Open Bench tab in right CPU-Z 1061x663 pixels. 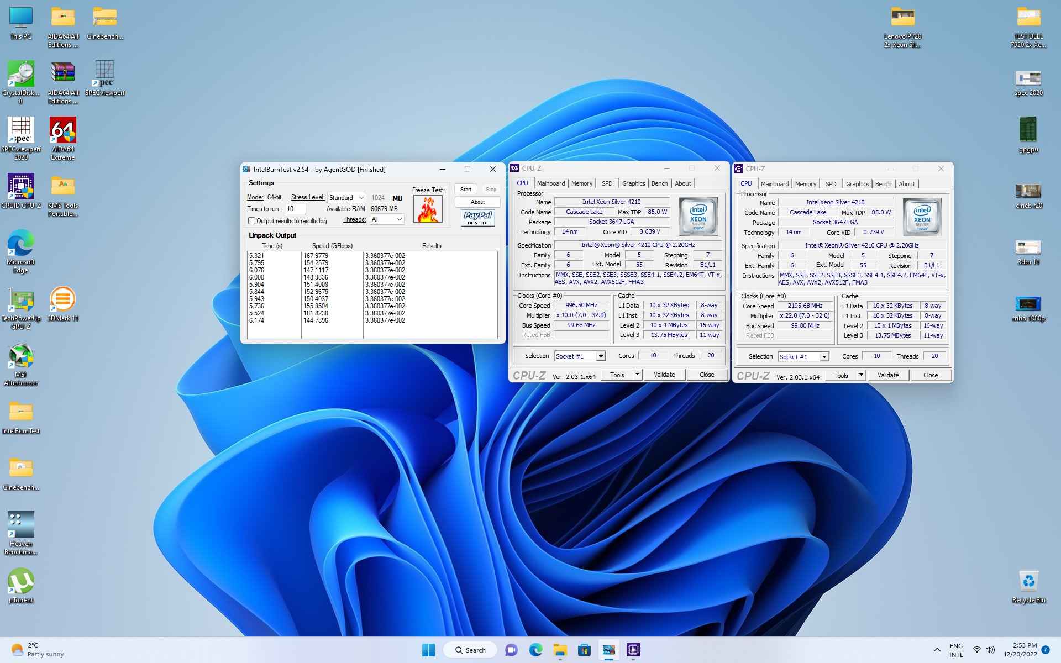(x=883, y=184)
